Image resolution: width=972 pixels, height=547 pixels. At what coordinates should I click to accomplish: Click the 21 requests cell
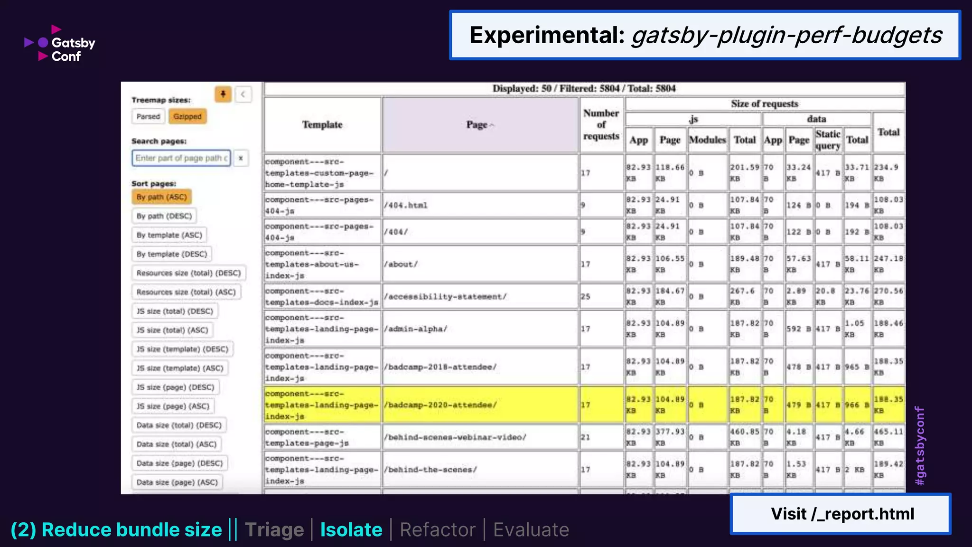coord(601,437)
